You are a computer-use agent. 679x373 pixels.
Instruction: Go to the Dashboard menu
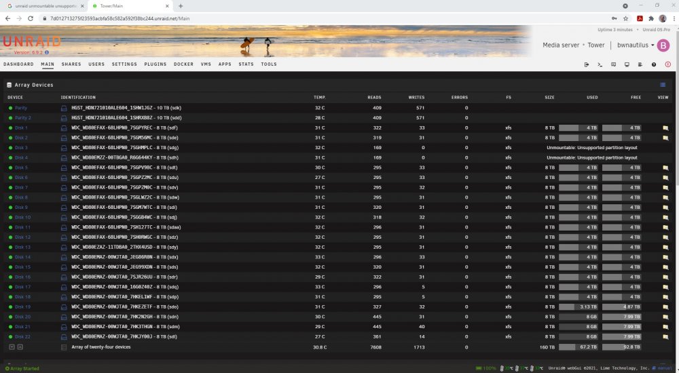coord(18,64)
